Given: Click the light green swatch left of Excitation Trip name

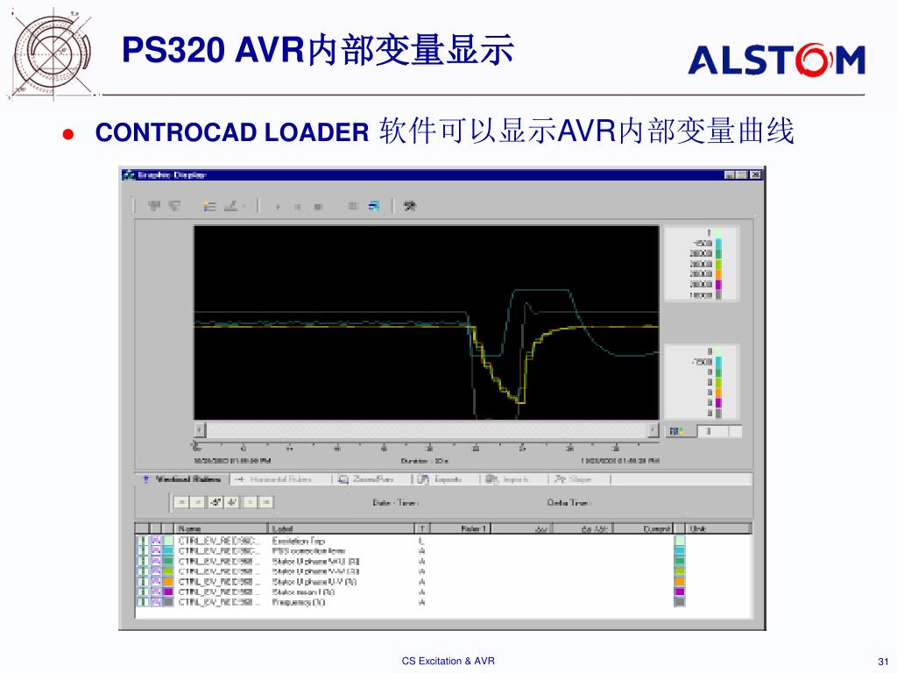Looking at the screenshot, I should click(168, 541).
